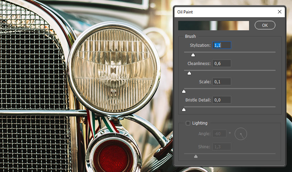Image resolution: width=292 pixels, height=172 pixels.
Task: Confirm Oil Paint settings with OK
Action: click(265, 25)
